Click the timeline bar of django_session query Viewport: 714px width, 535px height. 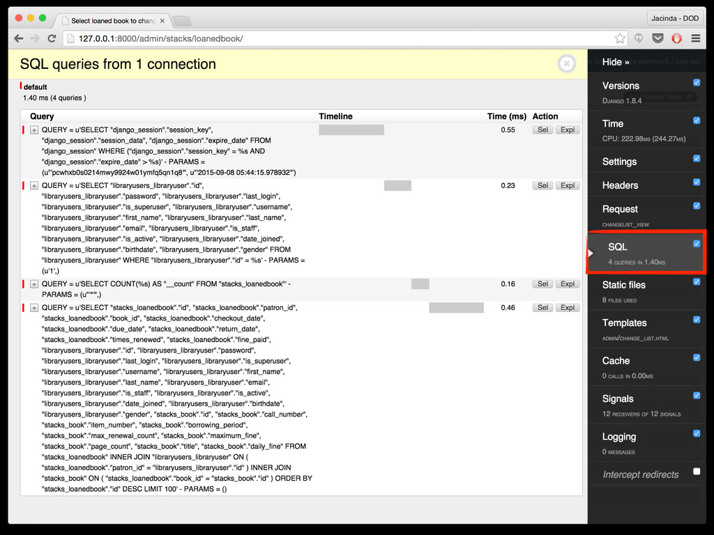(351, 130)
